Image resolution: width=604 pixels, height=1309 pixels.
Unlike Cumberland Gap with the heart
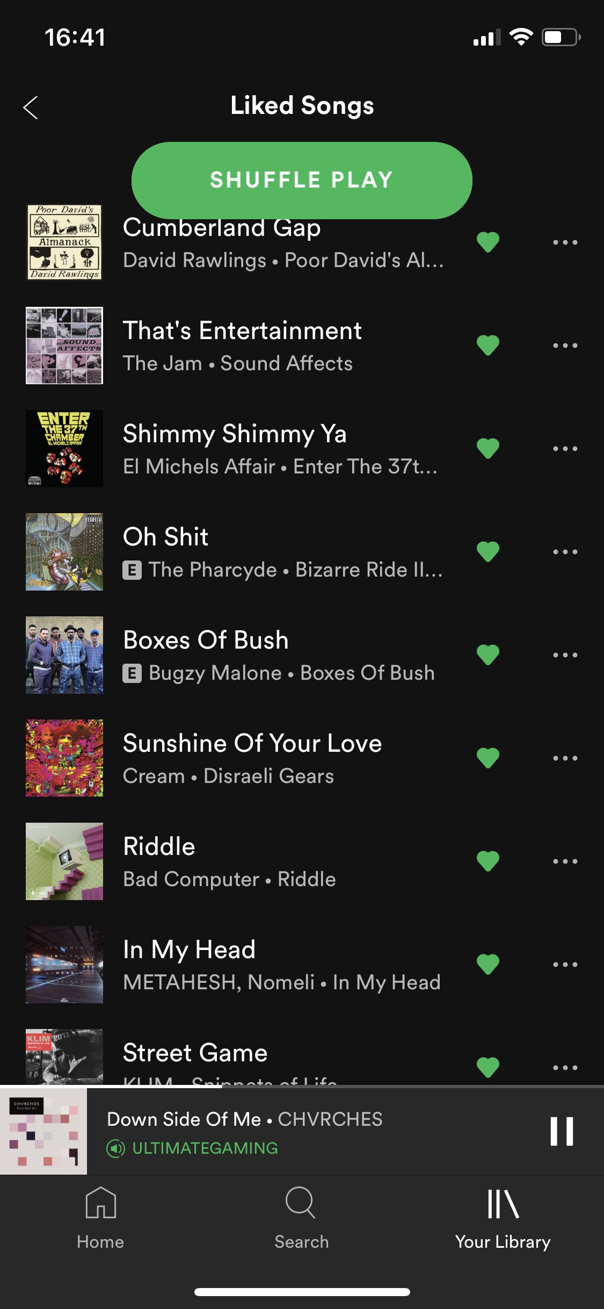tap(488, 242)
